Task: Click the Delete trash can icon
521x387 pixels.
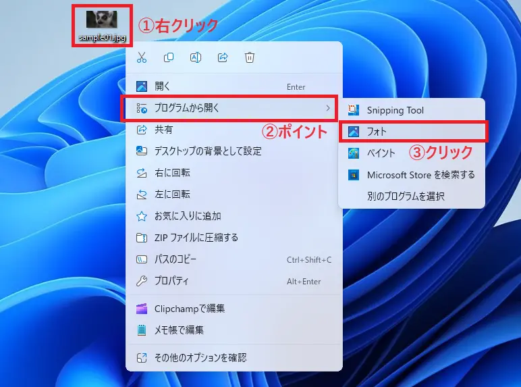Action: point(250,58)
